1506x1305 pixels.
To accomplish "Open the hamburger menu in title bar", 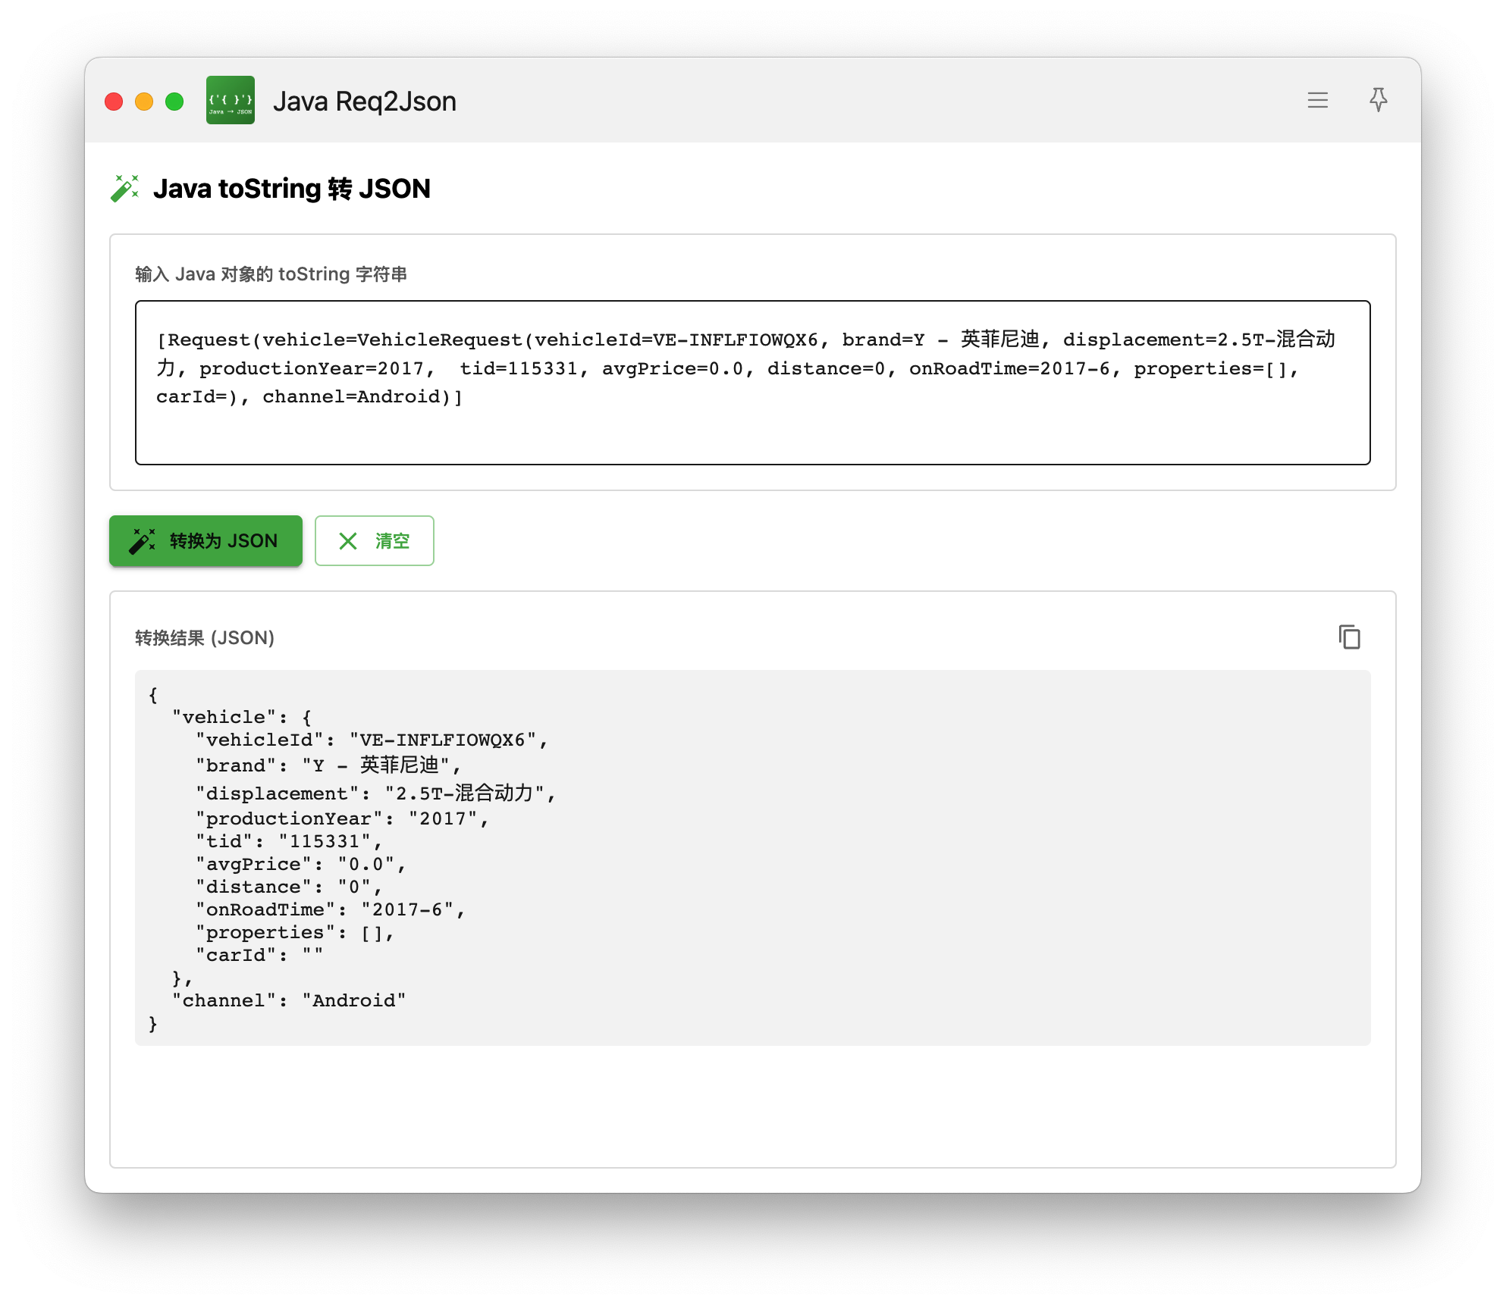I will pos(1317,100).
